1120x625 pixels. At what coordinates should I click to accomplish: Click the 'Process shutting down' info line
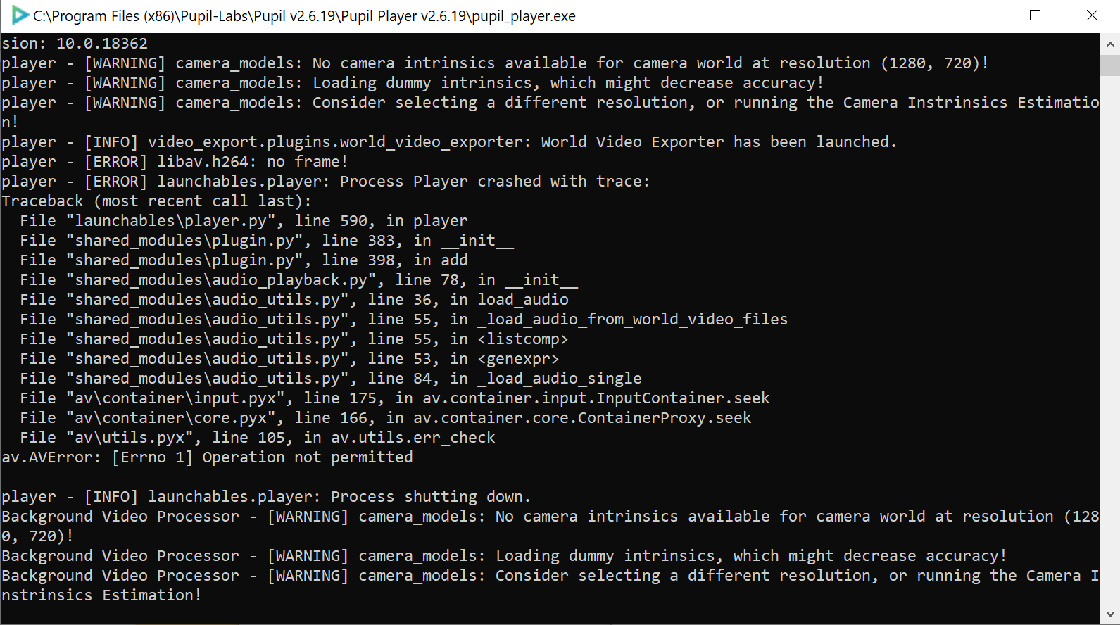click(x=266, y=497)
